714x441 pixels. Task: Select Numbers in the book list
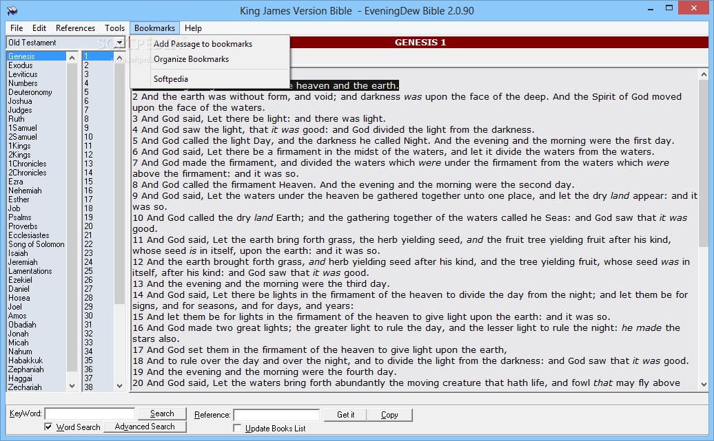[37, 83]
